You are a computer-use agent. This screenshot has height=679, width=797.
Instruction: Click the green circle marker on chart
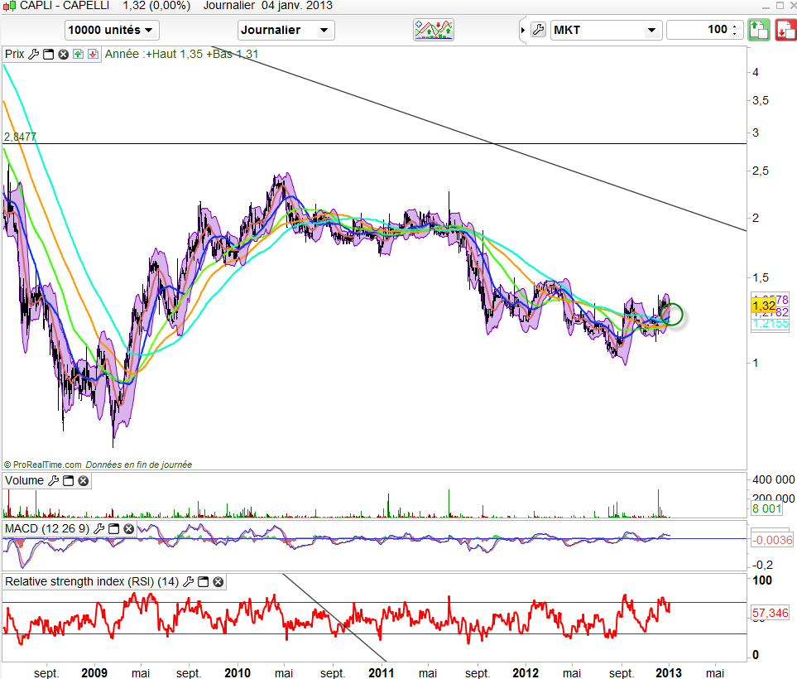tap(673, 315)
